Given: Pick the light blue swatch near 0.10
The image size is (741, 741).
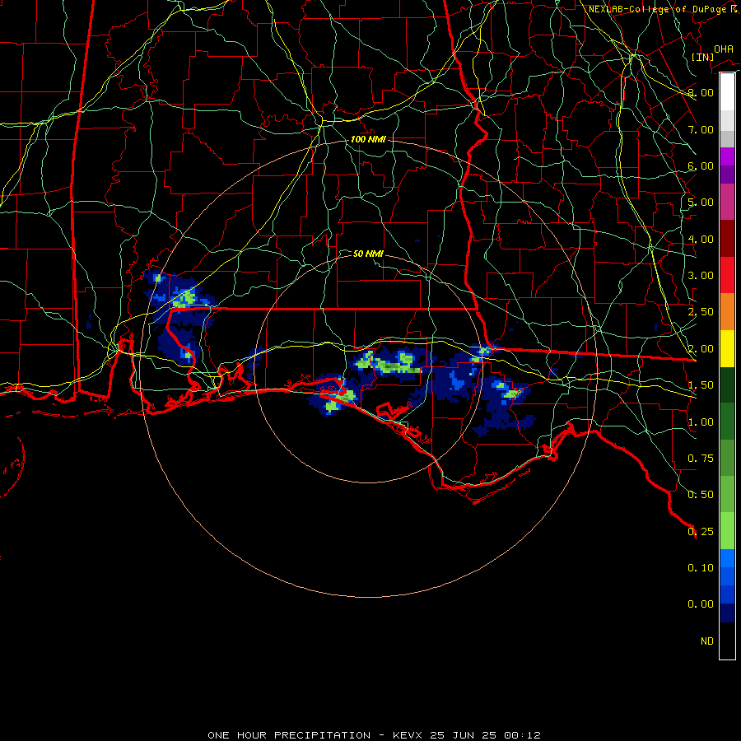Looking at the screenshot, I should (x=727, y=558).
